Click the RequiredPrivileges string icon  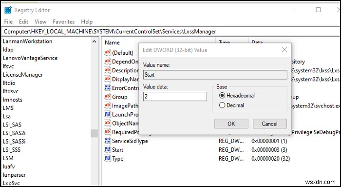[107, 132]
